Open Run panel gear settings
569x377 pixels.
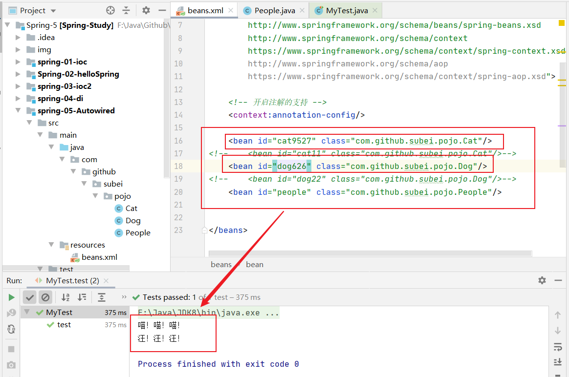pos(542,280)
